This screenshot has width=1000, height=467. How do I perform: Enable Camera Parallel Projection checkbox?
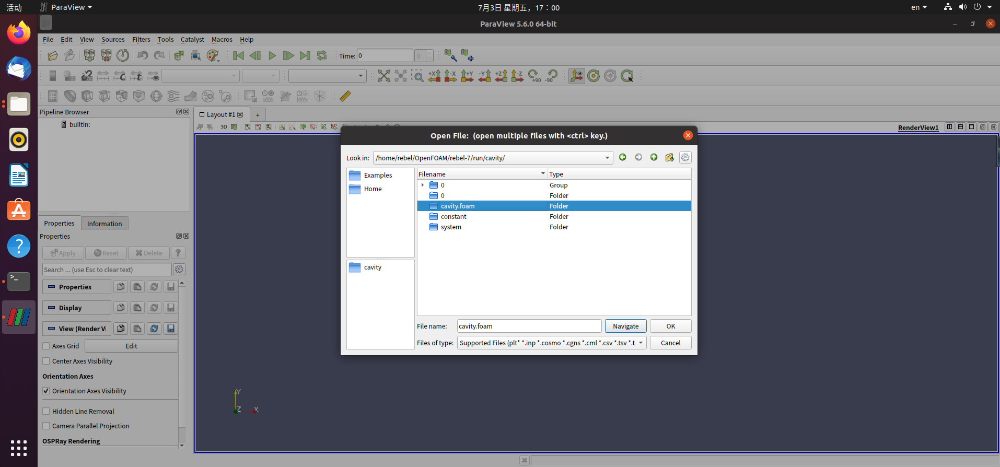point(46,426)
